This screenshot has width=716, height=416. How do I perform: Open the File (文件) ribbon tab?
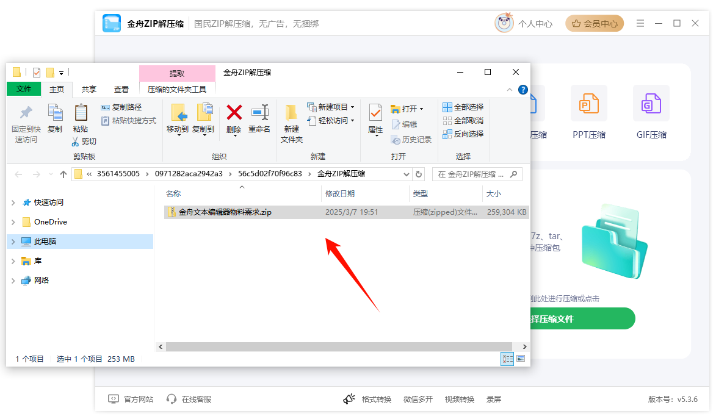point(24,90)
